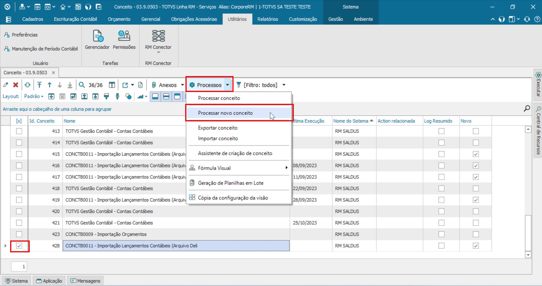Choose Exportar conceito menu item
The width and height of the screenshot is (542, 286).
[x=239, y=128]
